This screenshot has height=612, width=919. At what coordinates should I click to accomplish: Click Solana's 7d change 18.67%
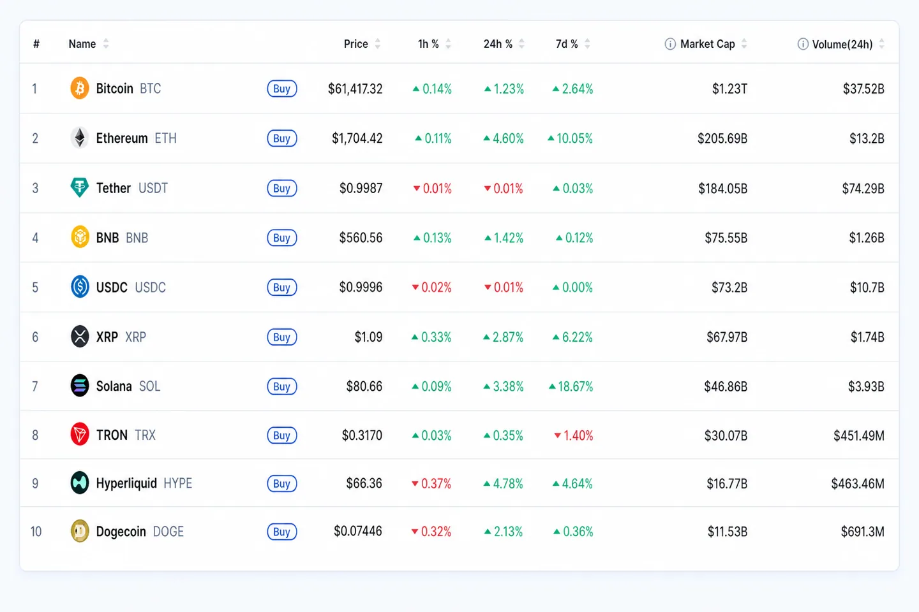coord(571,386)
